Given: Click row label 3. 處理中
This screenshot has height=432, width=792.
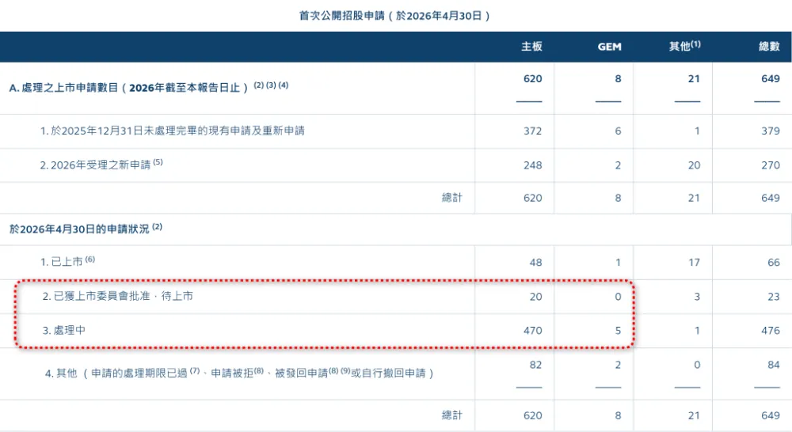Looking at the screenshot, I should (x=63, y=331).
